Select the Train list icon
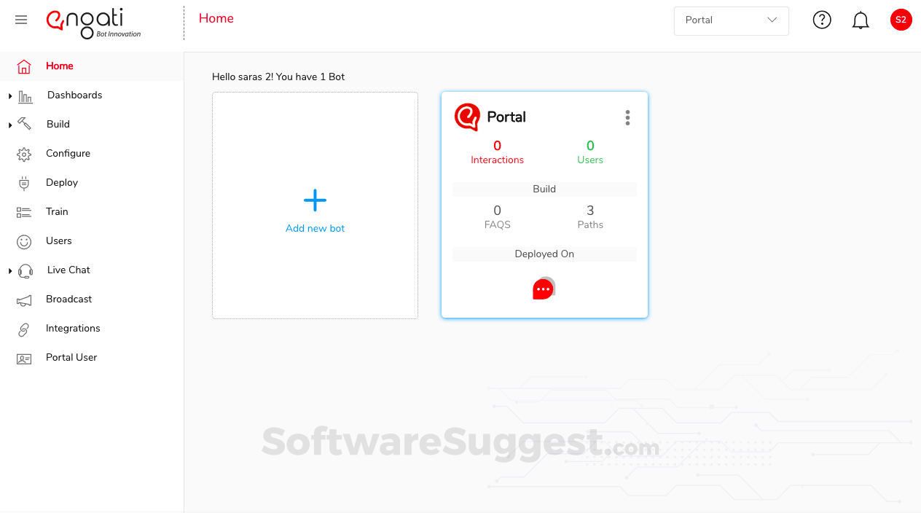The image size is (921, 513). pos(23,211)
